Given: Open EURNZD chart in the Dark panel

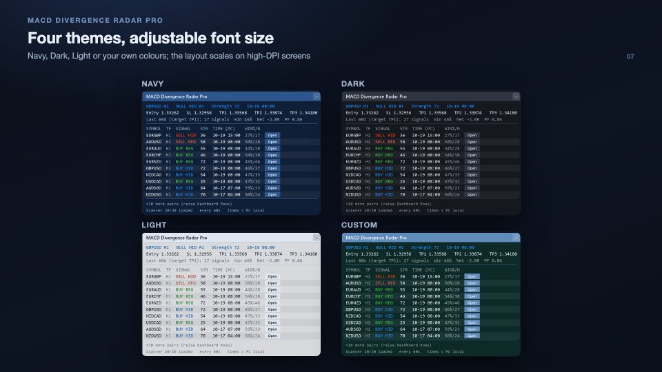Looking at the screenshot, I should coord(472,161).
